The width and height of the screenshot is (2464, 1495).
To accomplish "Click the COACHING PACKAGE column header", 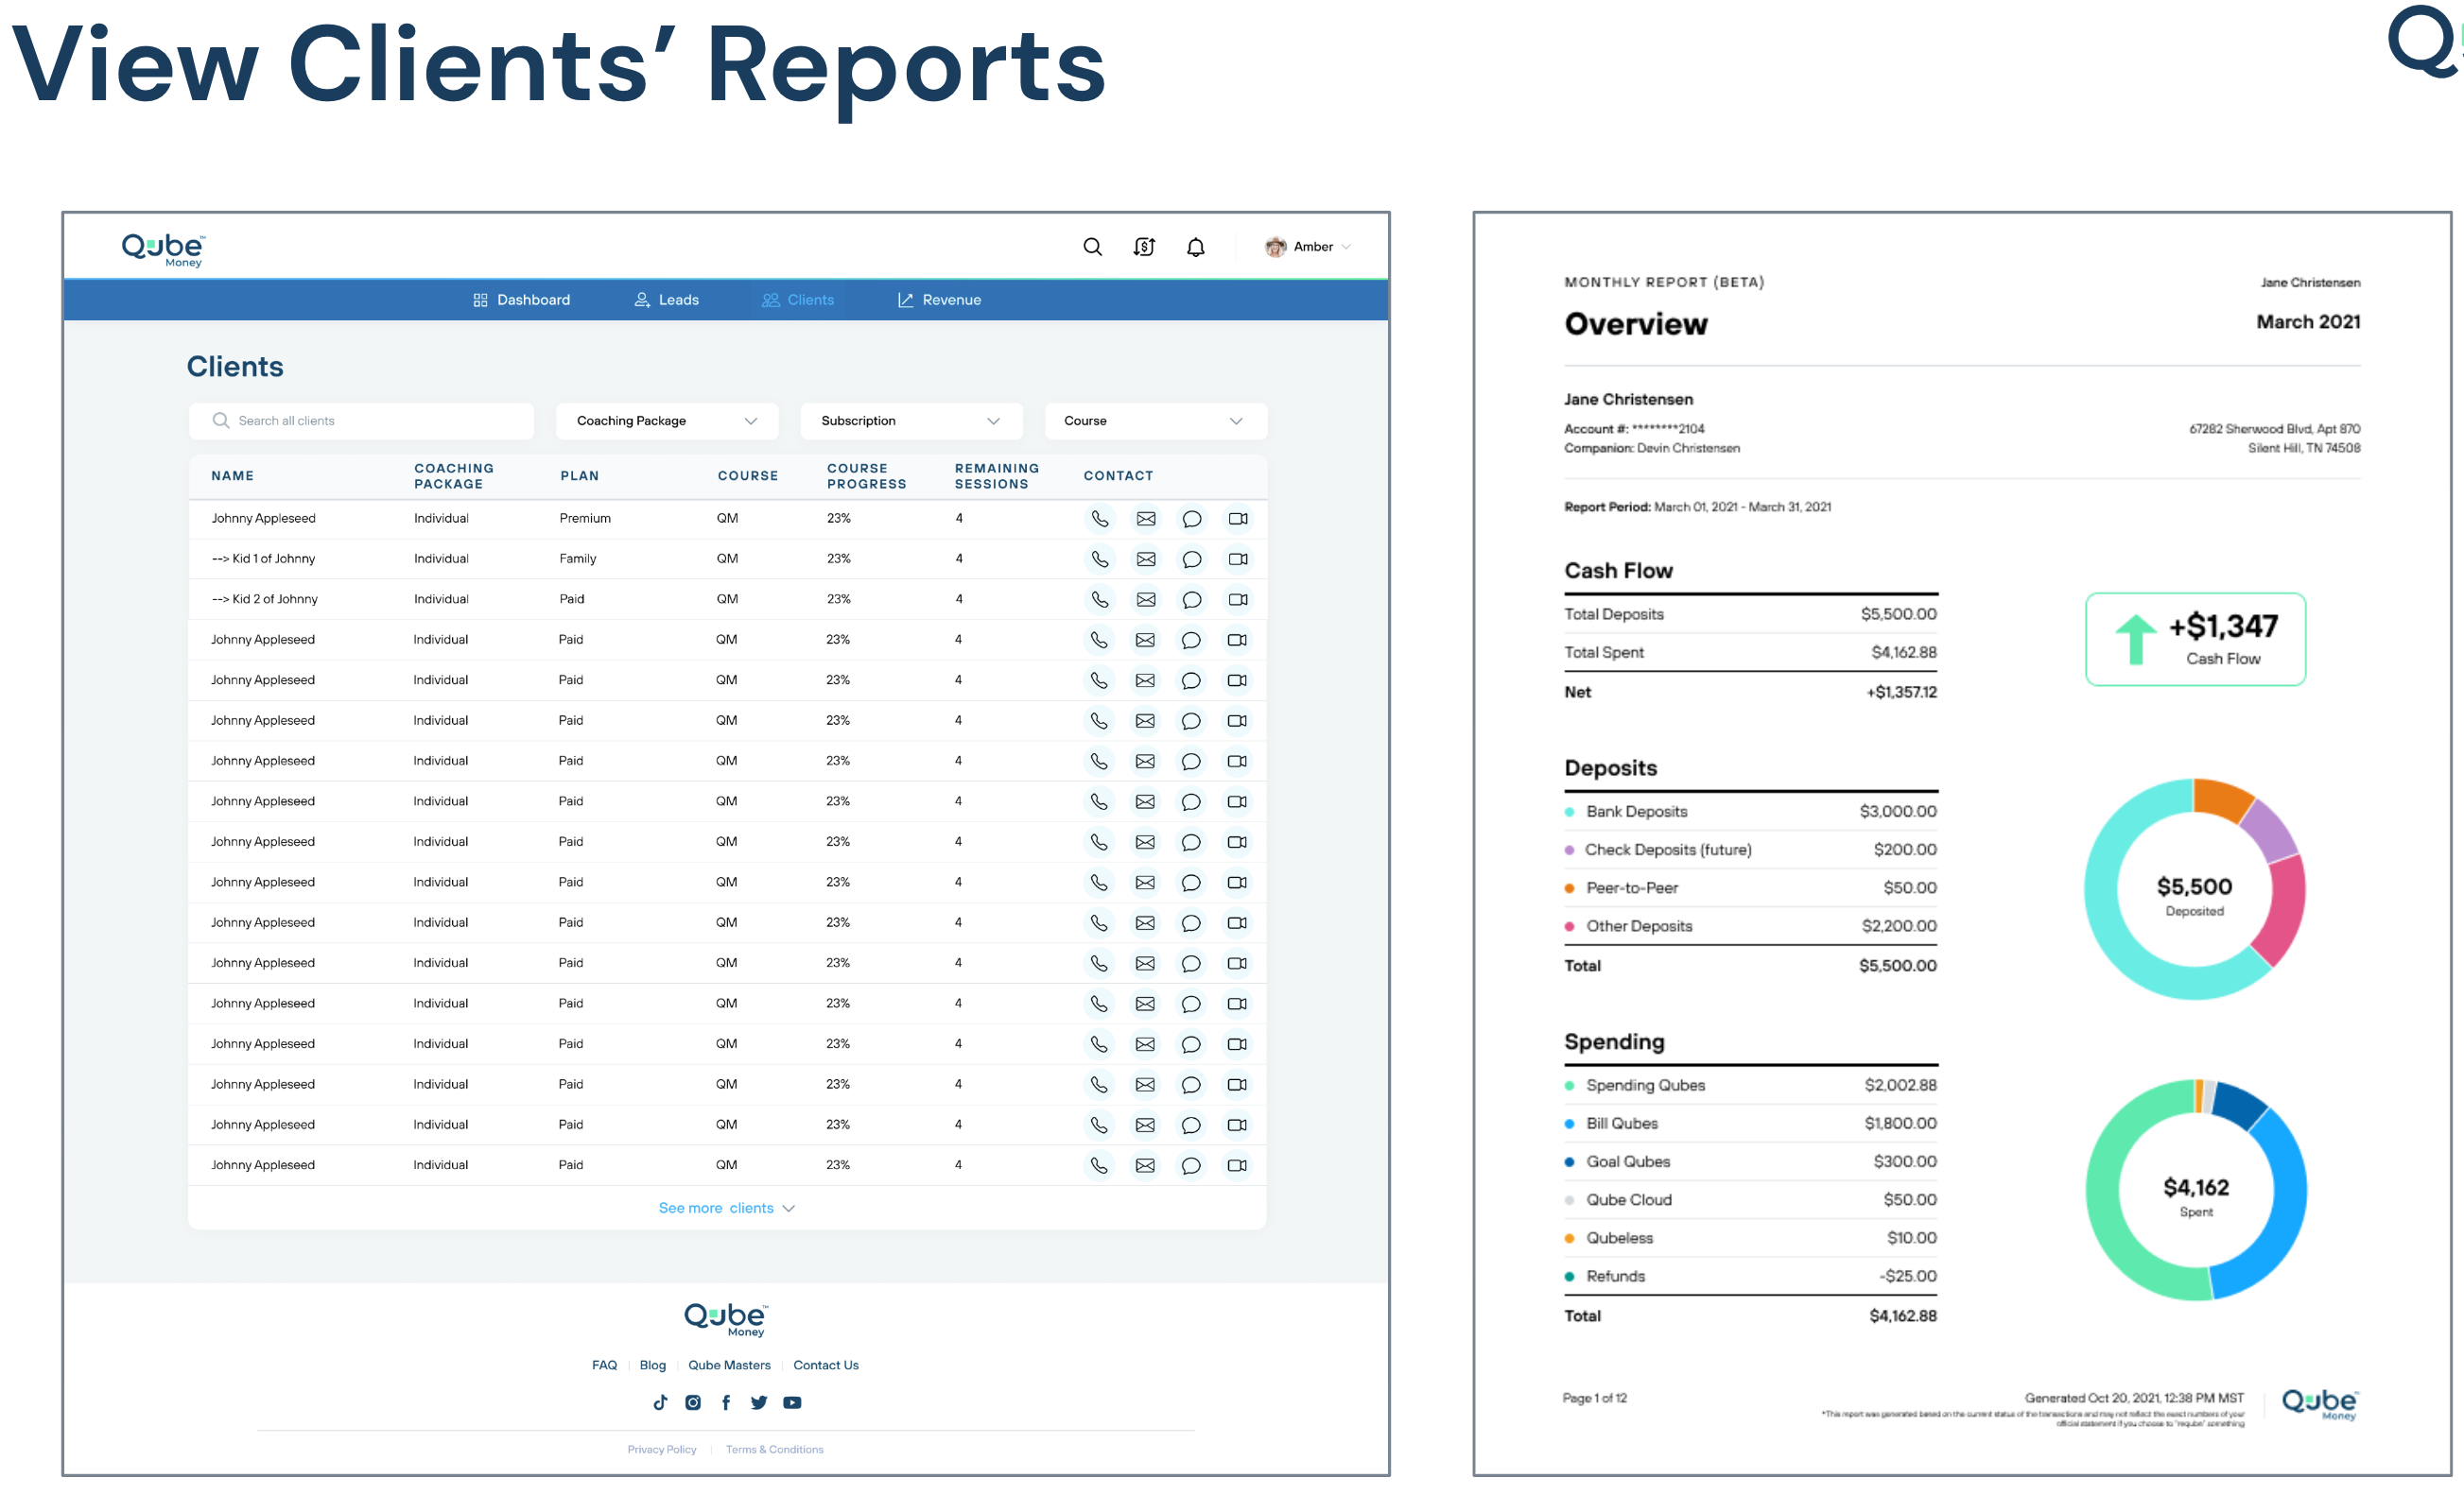I will 453,475.
